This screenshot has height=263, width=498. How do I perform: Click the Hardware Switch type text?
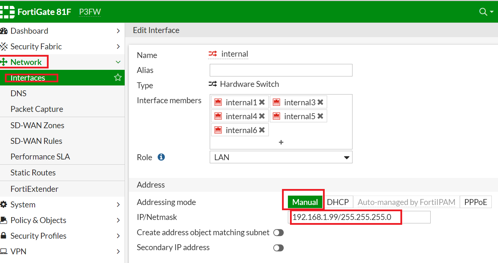click(x=249, y=84)
